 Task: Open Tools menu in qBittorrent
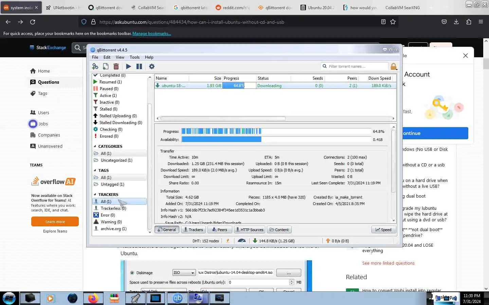point(134,57)
